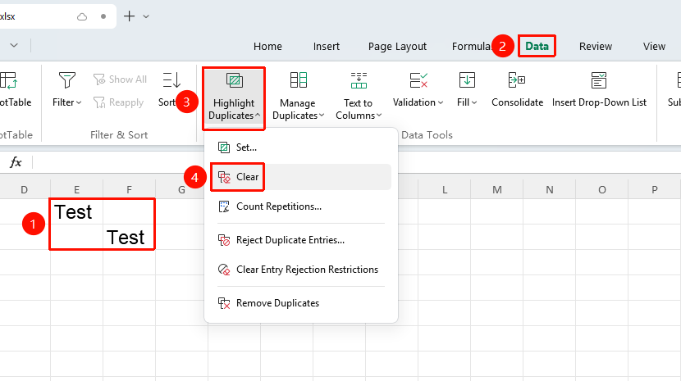Choose Clear Entry Rejection Restrictions
This screenshot has width=681, height=381.
(x=300, y=270)
